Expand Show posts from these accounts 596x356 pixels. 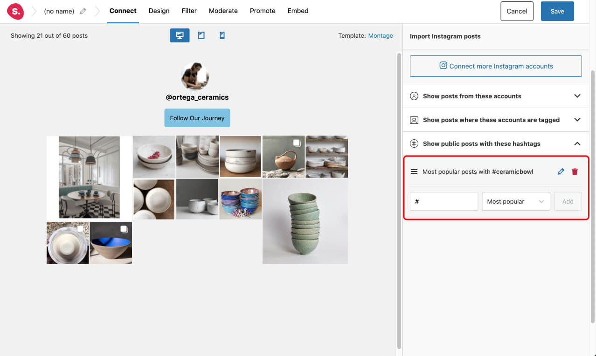pos(496,96)
